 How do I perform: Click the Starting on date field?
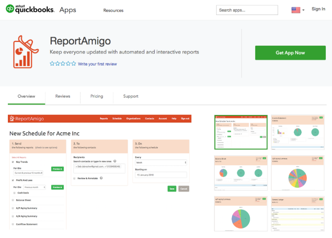click(x=161, y=175)
